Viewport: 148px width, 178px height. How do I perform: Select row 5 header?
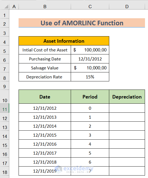coord(5,50)
